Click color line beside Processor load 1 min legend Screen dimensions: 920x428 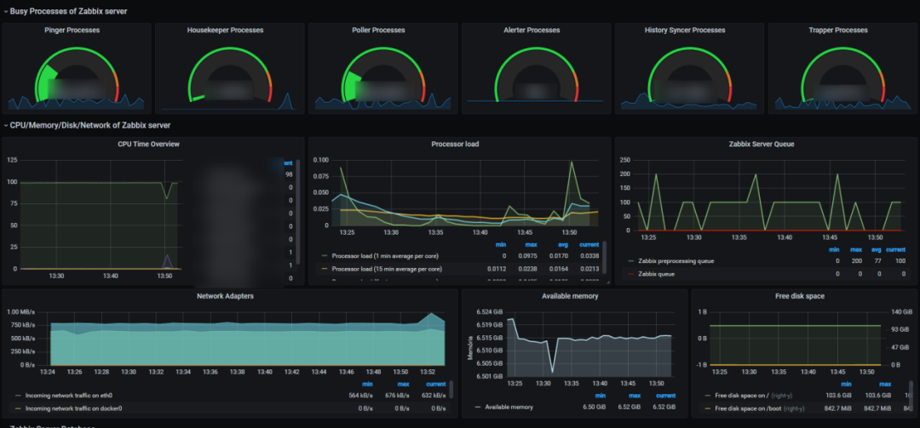(324, 255)
